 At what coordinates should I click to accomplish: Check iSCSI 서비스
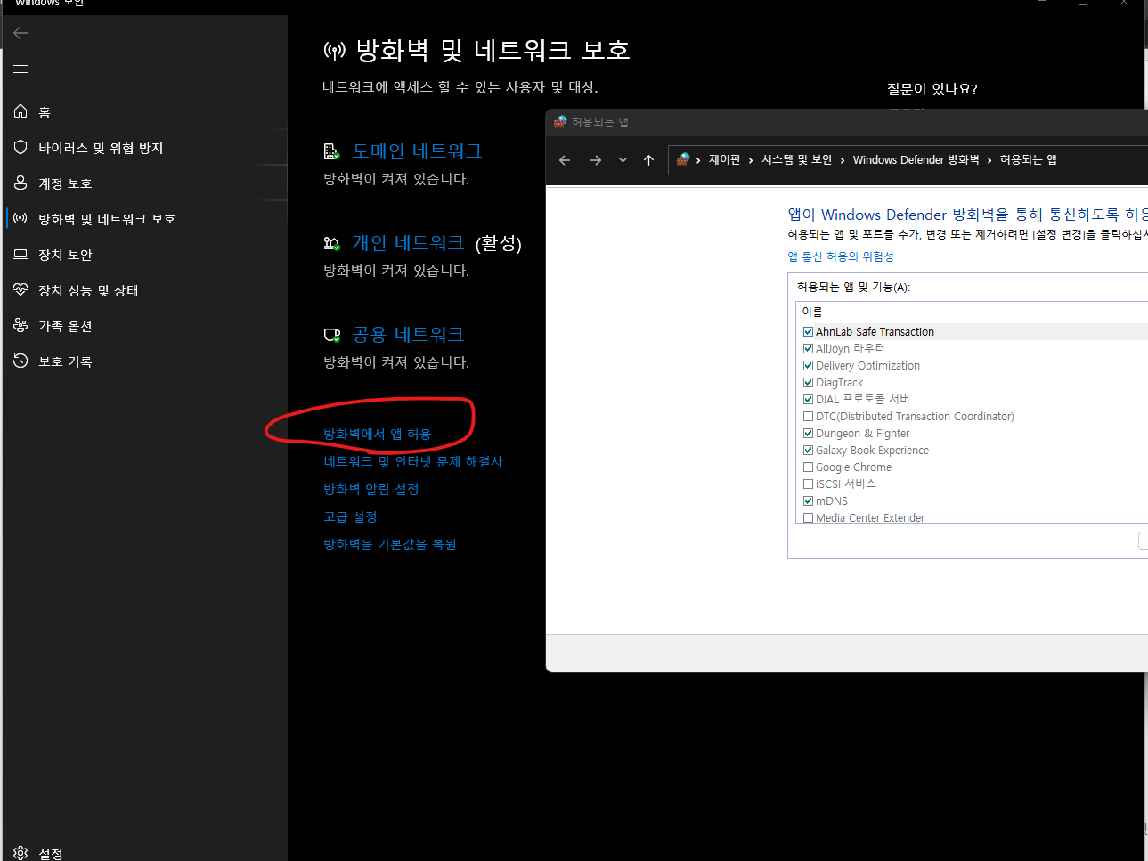808,483
